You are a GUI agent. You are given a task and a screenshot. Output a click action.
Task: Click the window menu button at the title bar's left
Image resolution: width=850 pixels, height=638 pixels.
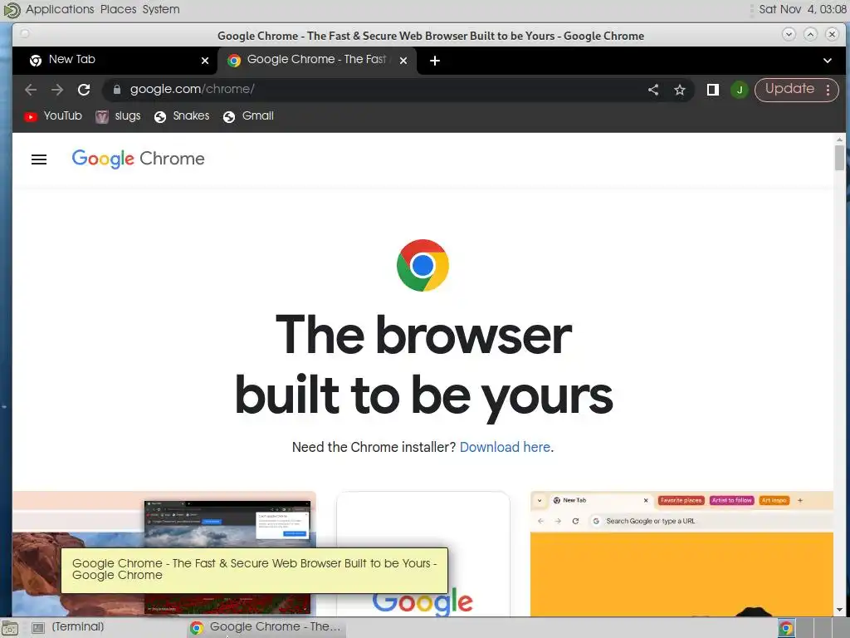pos(24,34)
